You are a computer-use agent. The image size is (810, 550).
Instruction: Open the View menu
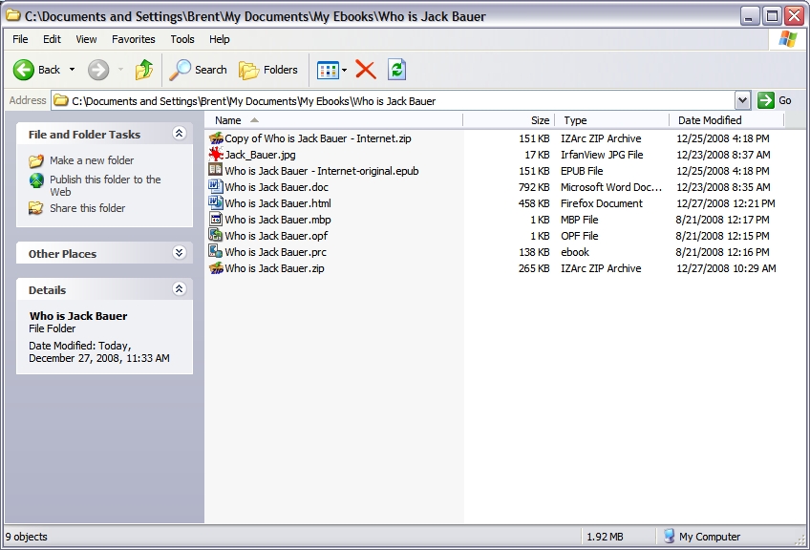click(x=86, y=39)
